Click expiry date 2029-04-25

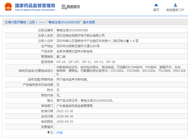click(x=65, y=122)
